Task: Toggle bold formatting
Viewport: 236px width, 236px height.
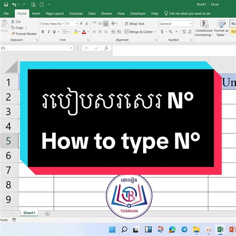Action: tap(43, 32)
